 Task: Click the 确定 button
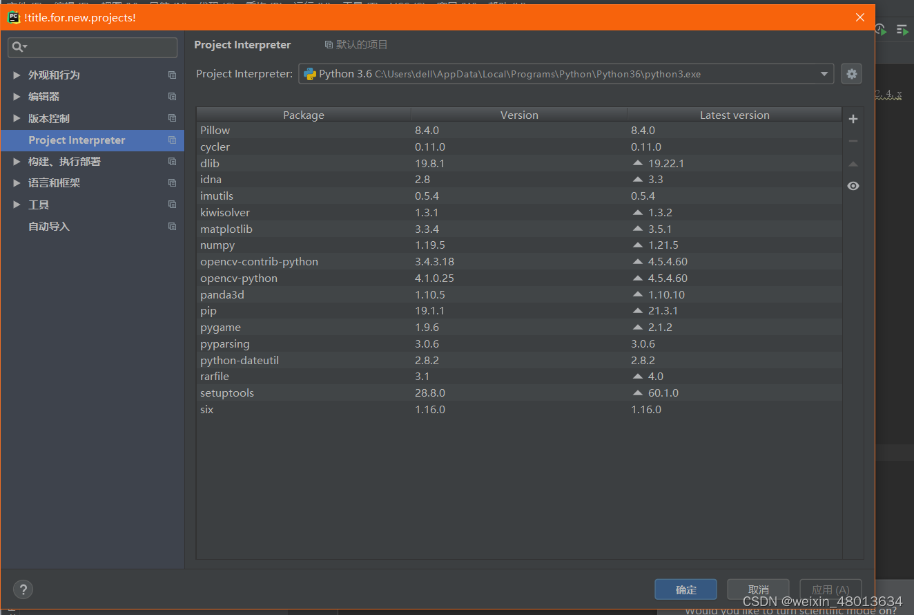click(685, 589)
